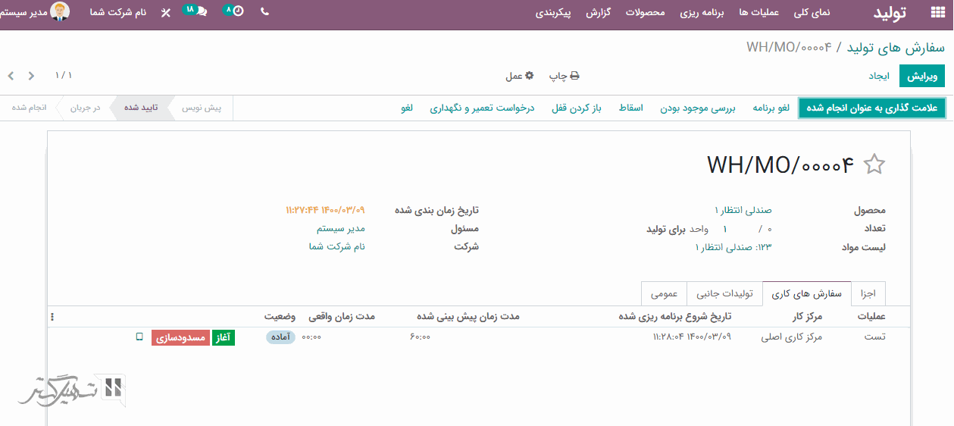
Task: Switch to the تولیدات جانبی tab
Action: click(x=724, y=293)
